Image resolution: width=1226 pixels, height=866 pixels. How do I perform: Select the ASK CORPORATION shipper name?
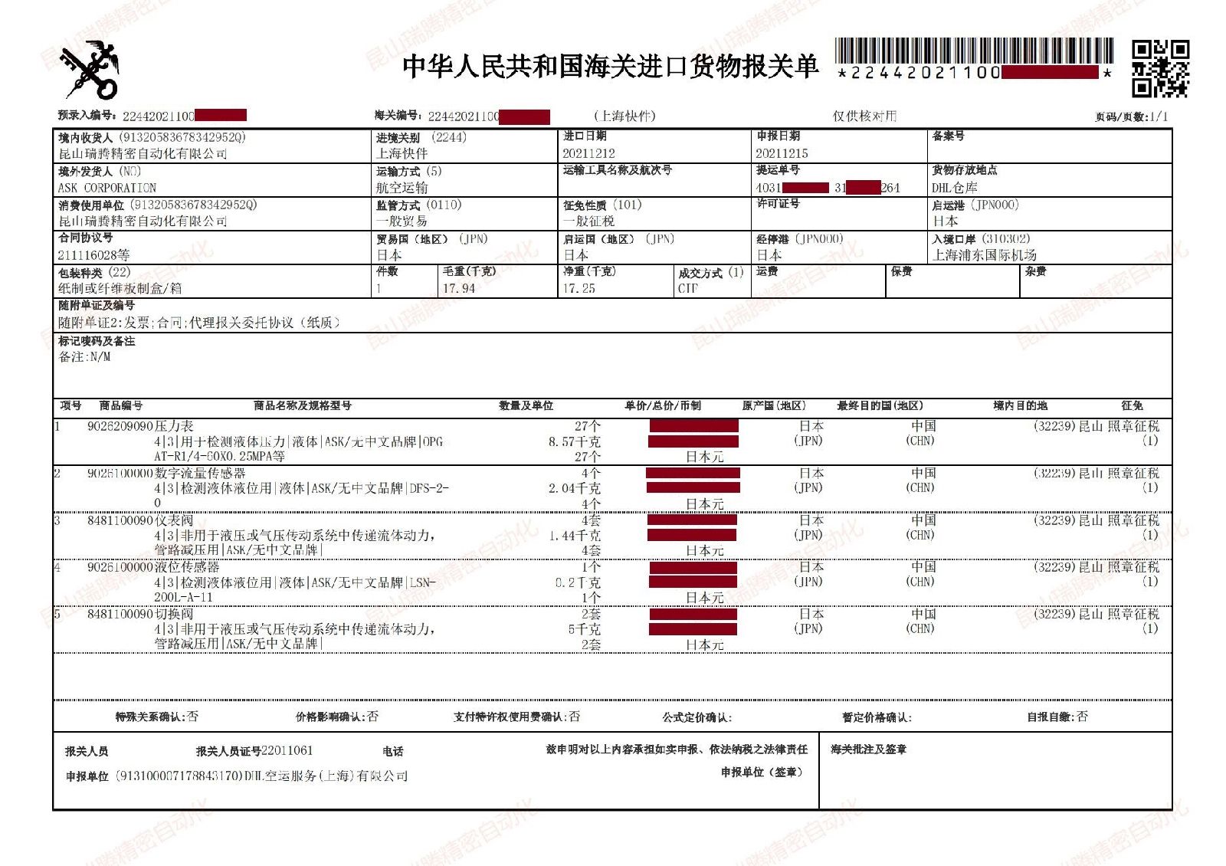pyautogui.click(x=107, y=188)
